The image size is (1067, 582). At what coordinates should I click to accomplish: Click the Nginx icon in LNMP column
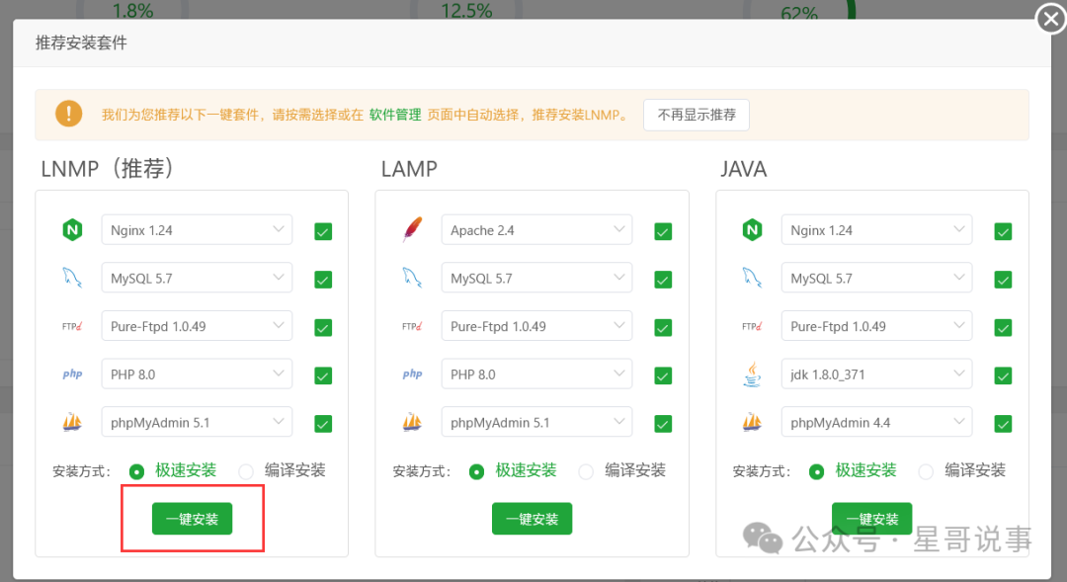[x=72, y=230]
